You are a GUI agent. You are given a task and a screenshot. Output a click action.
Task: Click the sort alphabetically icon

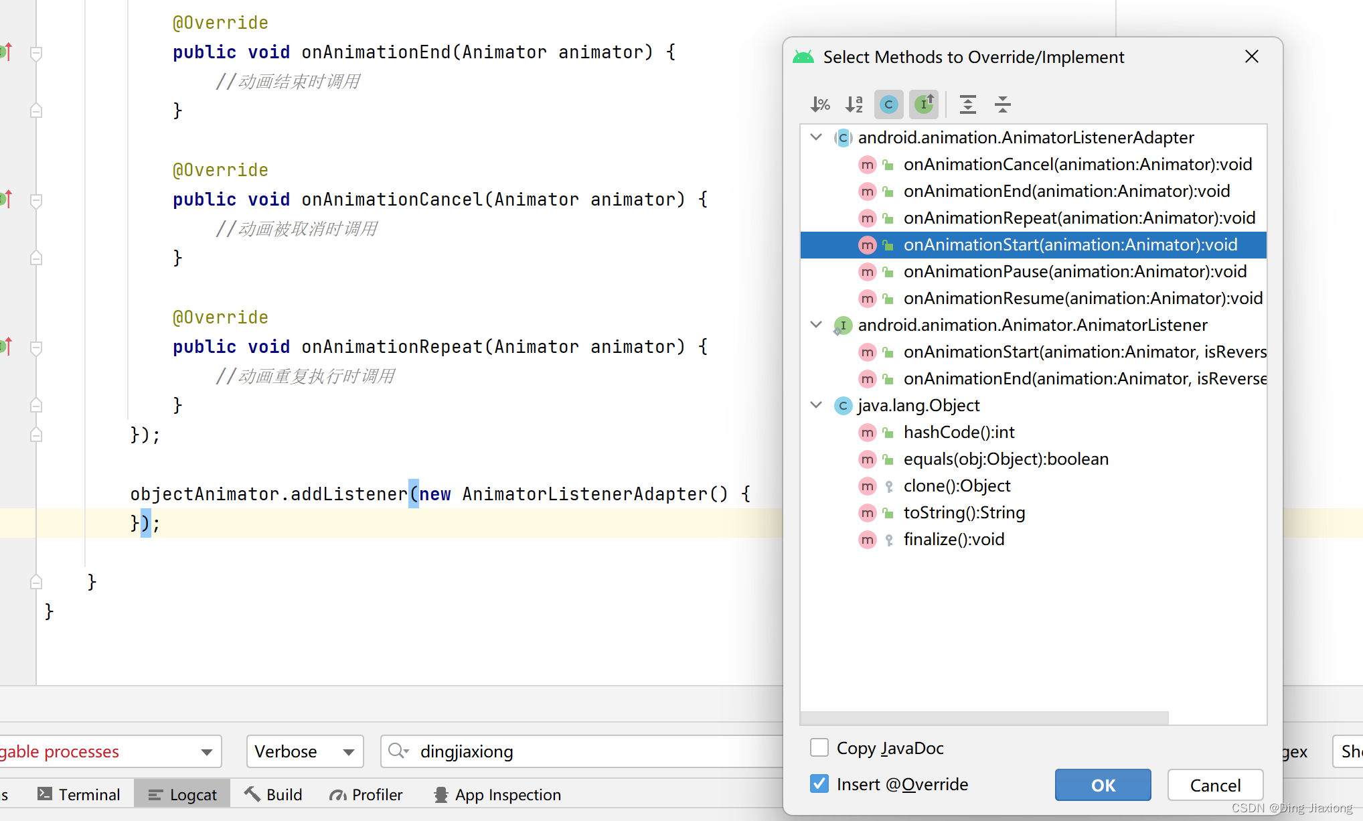coord(854,104)
